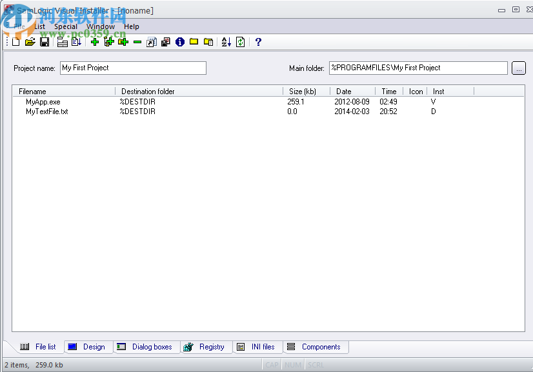Click inside the Project name input field
This screenshot has height=372, width=533.
point(132,68)
